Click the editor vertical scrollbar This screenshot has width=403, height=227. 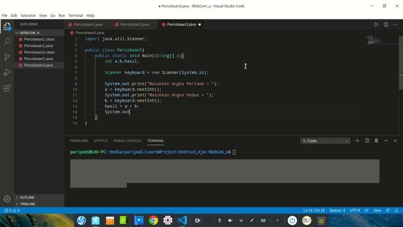point(400,63)
